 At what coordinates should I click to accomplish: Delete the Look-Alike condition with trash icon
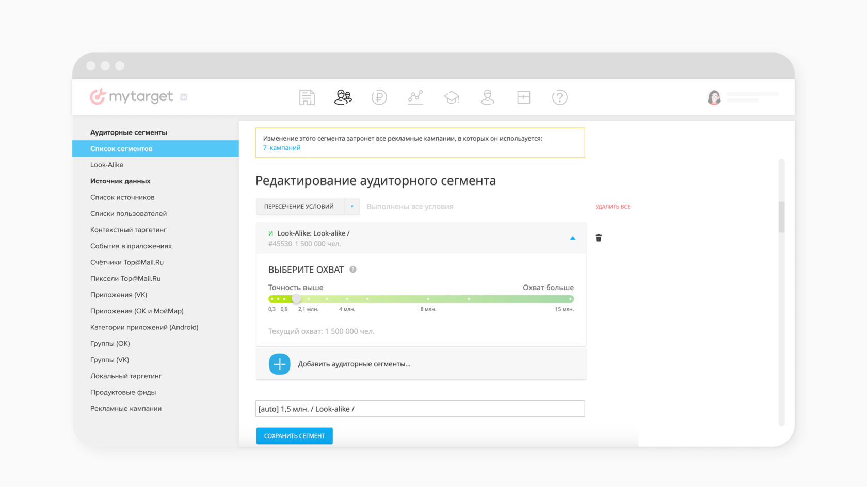(599, 238)
